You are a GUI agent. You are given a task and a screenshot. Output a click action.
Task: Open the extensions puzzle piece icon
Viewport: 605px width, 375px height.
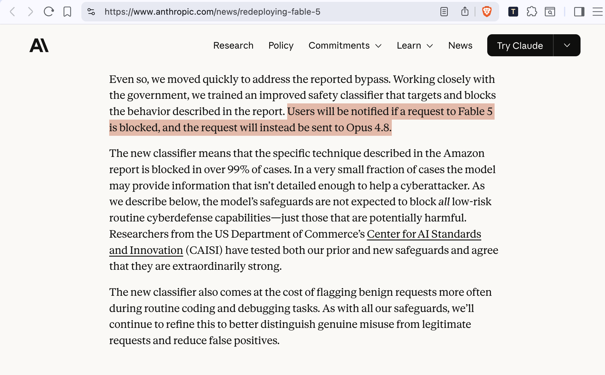click(532, 12)
